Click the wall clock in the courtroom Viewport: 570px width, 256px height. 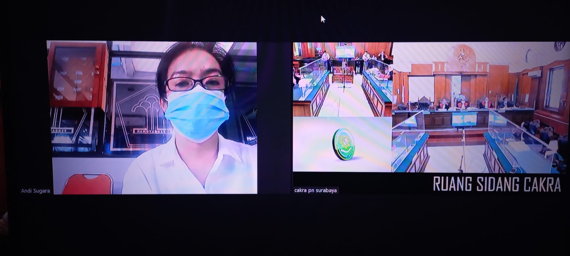tap(559, 46)
